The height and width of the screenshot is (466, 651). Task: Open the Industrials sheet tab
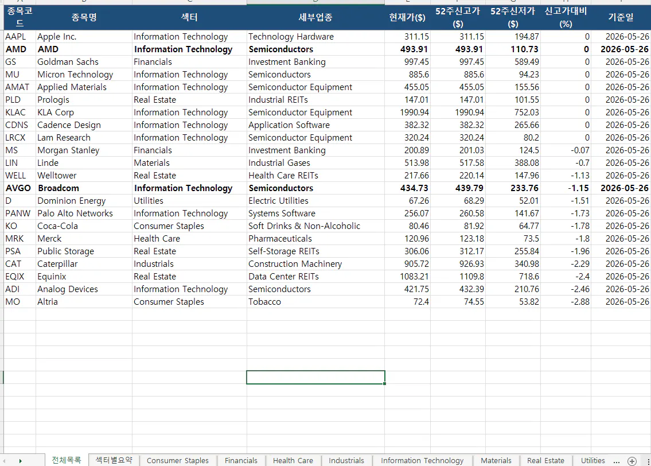tap(346, 460)
